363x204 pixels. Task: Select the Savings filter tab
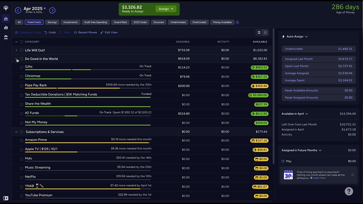(52, 22)
